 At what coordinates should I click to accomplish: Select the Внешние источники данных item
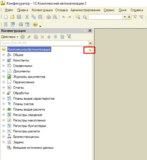pos(33,148)
